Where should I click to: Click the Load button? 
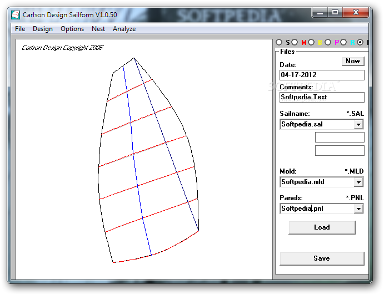click(x=322, y=227)
